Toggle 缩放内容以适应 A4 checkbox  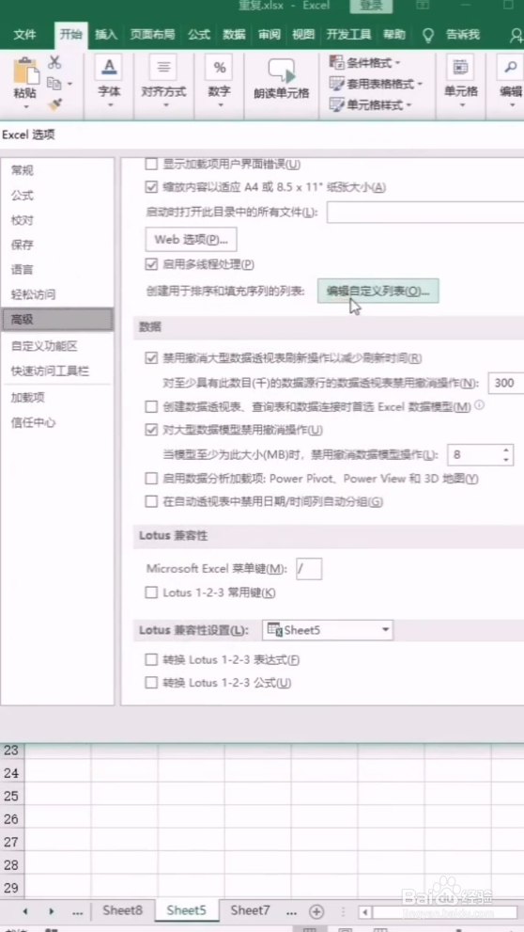151,187
